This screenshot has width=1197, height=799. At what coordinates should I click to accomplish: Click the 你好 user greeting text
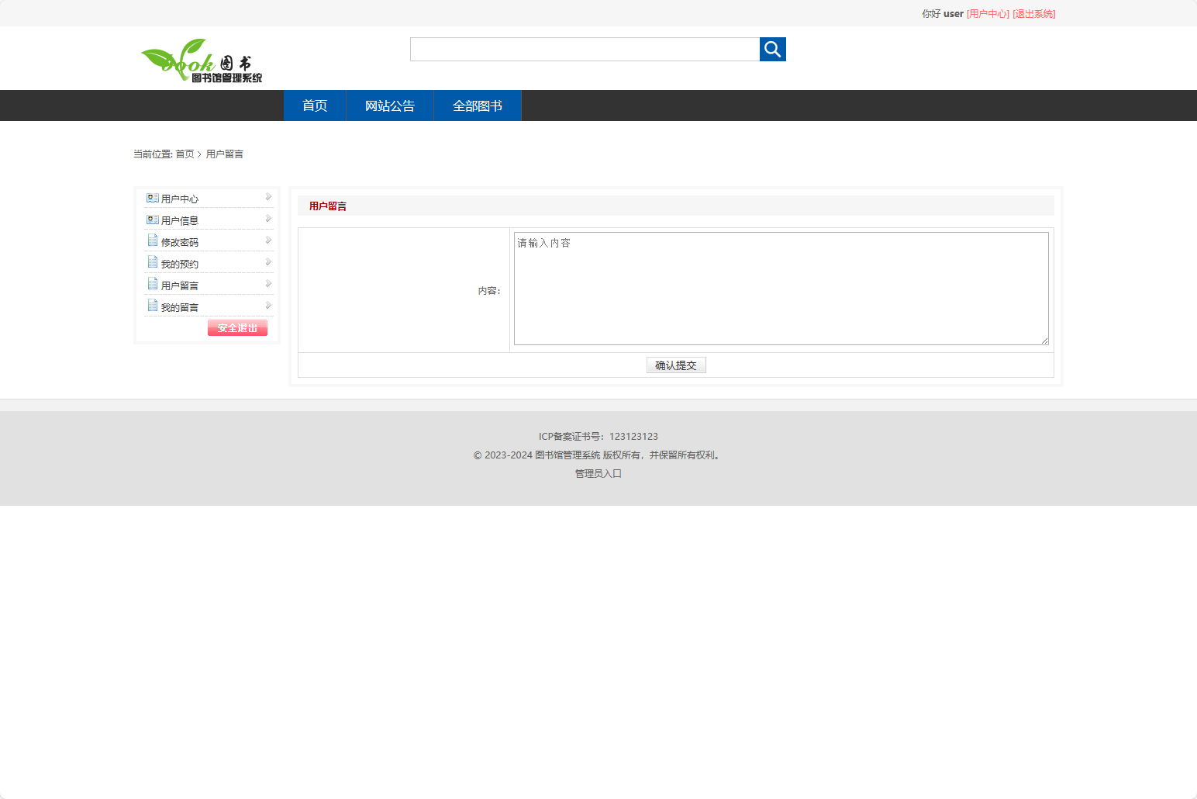click(x=943, y=14)
